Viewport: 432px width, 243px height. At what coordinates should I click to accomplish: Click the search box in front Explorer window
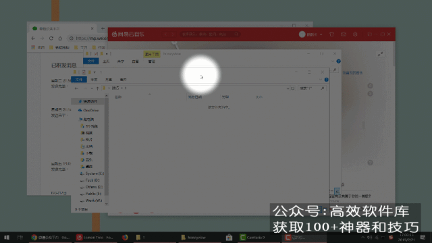[x=311, y=88]
